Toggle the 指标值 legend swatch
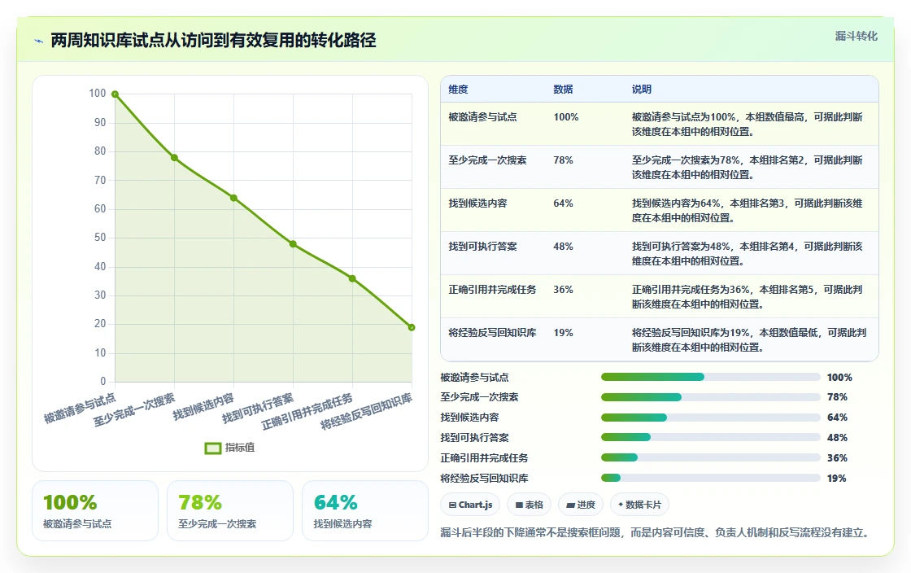Screen dimensions: 911x573 (212, 448)
